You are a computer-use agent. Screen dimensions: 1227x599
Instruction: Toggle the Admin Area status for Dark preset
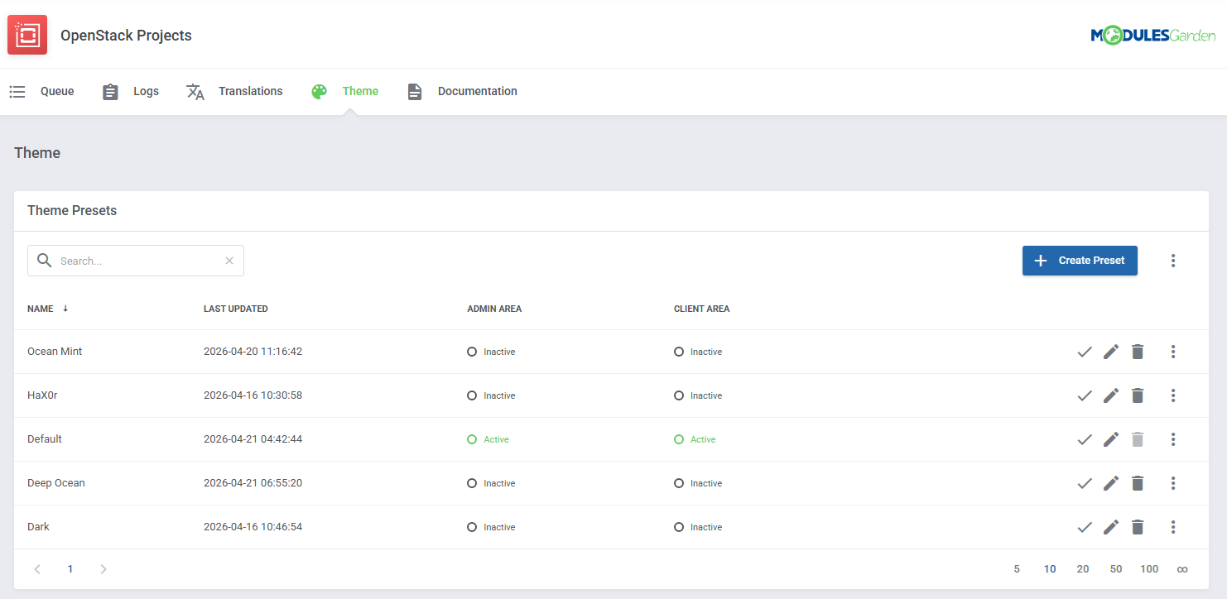point(470,527)
